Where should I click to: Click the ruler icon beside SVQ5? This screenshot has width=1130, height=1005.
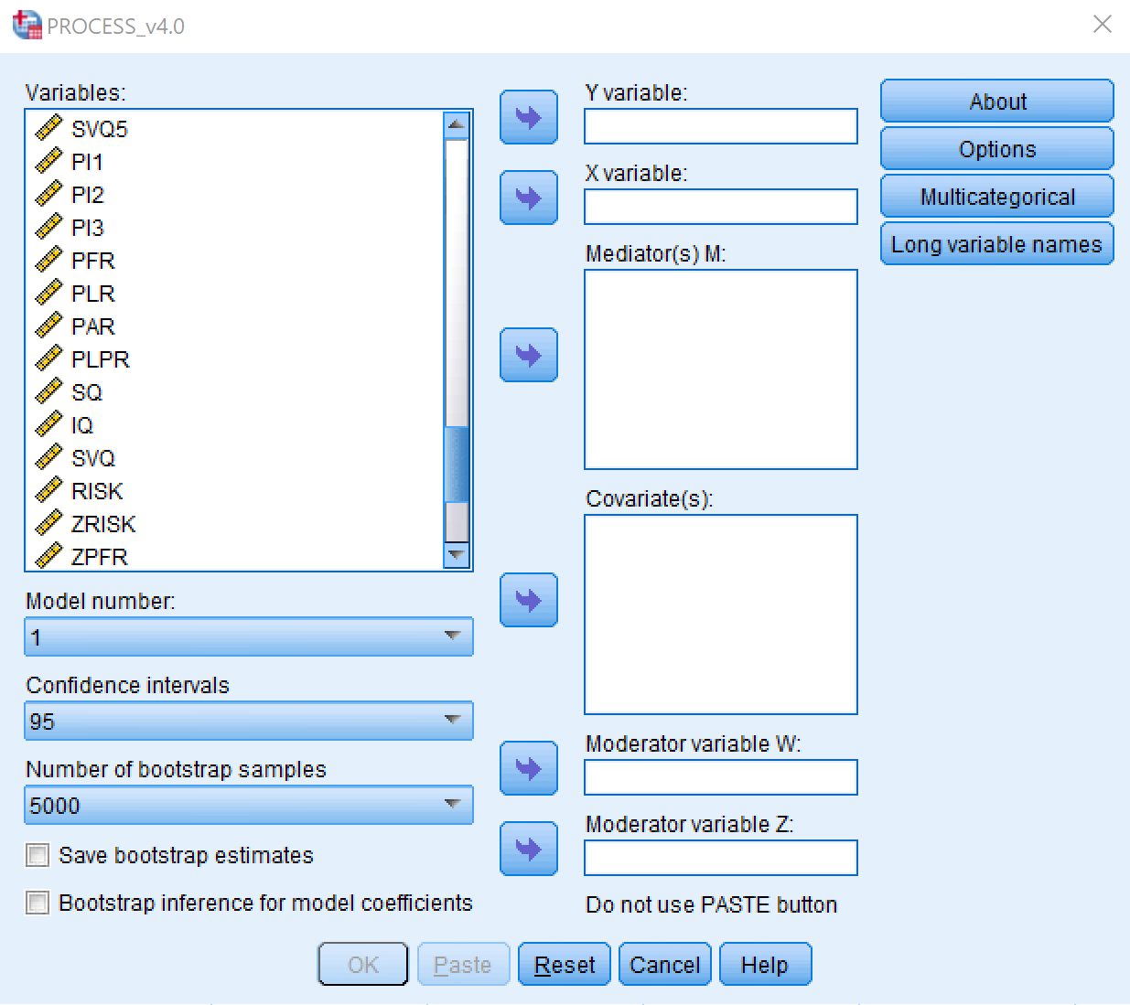click(48, 127)
